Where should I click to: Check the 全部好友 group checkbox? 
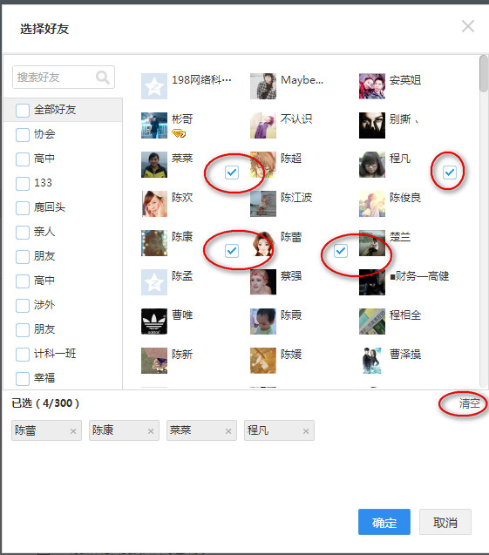click(x=23, y=110)
